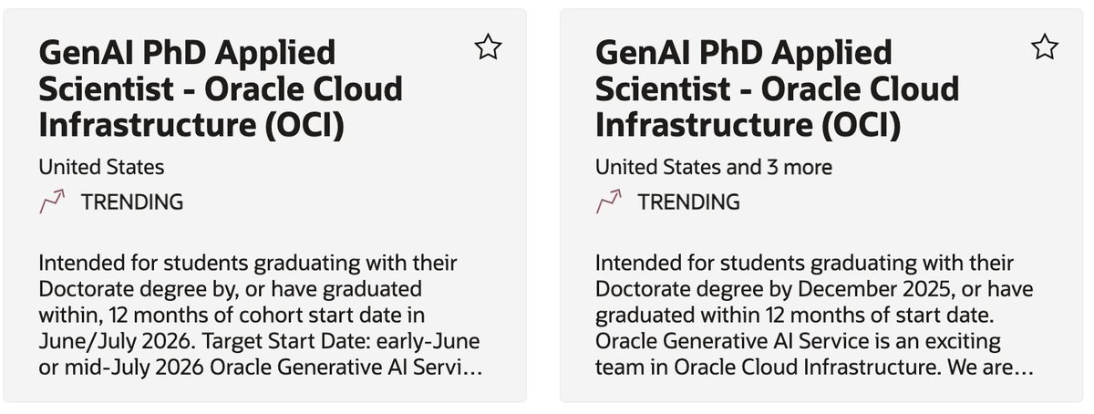The width and height of the screenshot is (1094, 414).
Task: Click trending arrow icon on first job card
Action: [x=52, y=202]
